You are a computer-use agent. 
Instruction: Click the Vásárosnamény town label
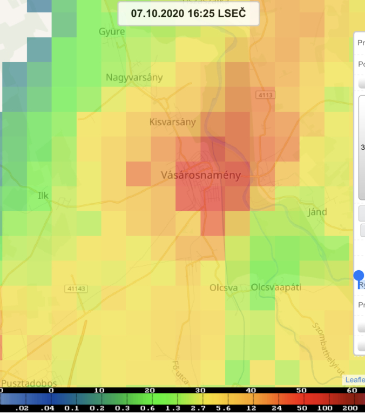point(201,175)
